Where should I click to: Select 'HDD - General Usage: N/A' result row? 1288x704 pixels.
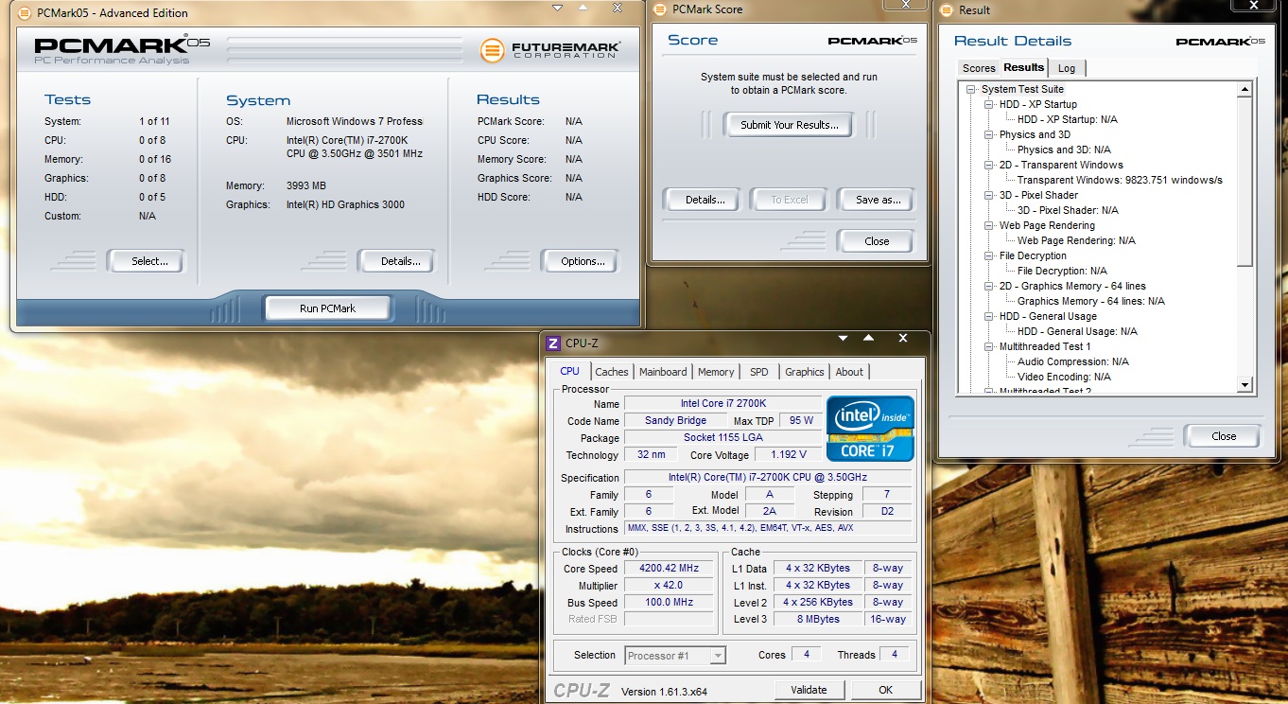click(1077, 331)
